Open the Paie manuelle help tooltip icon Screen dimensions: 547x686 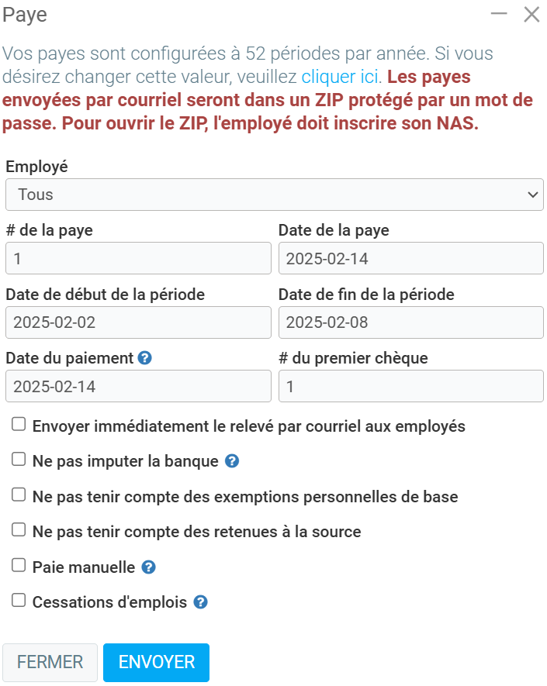coord(148,567)
